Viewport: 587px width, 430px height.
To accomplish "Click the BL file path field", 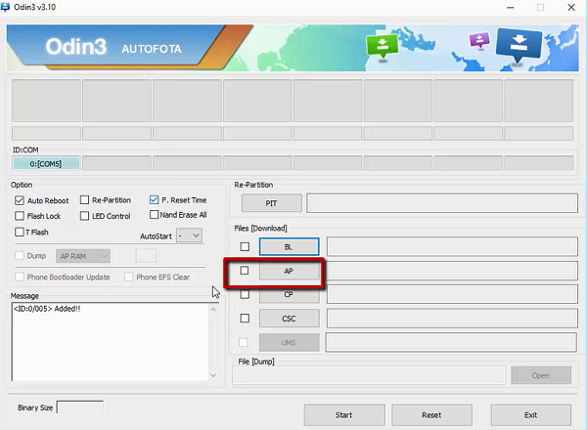I will tap(452, 246).
